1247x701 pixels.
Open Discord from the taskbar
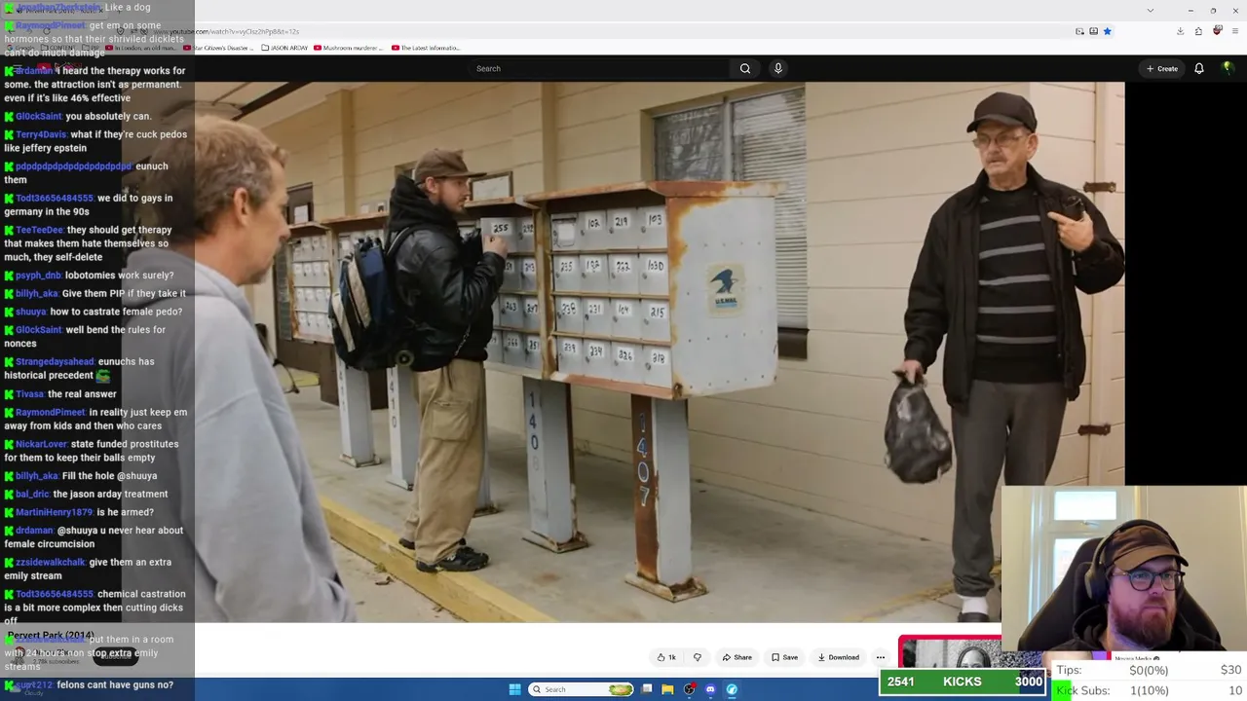[x=710, y=689]
